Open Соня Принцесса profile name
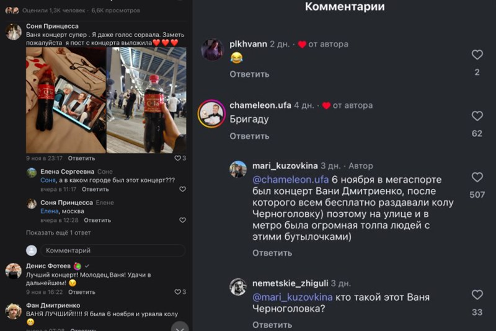Screen dimensions: 496x331 pos(52,26)
